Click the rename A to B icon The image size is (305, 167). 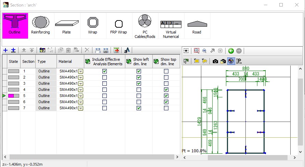pos(50,51)
